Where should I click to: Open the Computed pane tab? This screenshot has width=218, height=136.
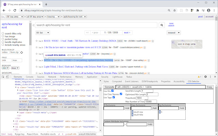[117, 82]
